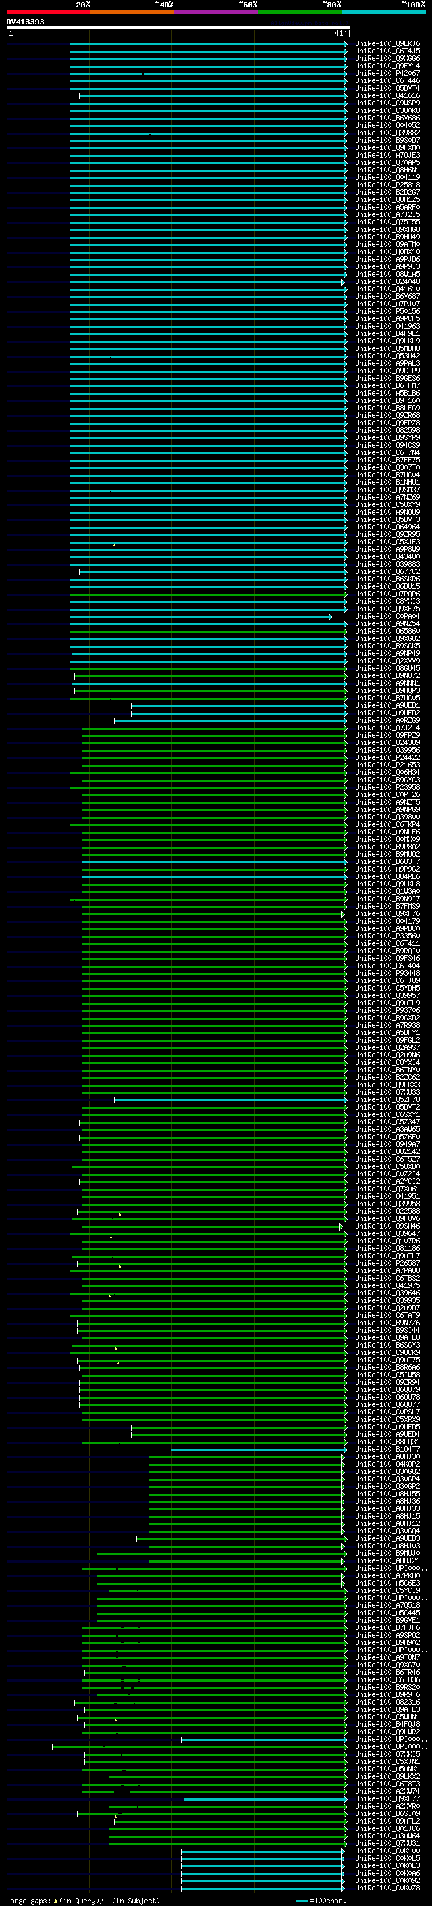Click the orange ~40% identity color bar

tap(132, 13)
